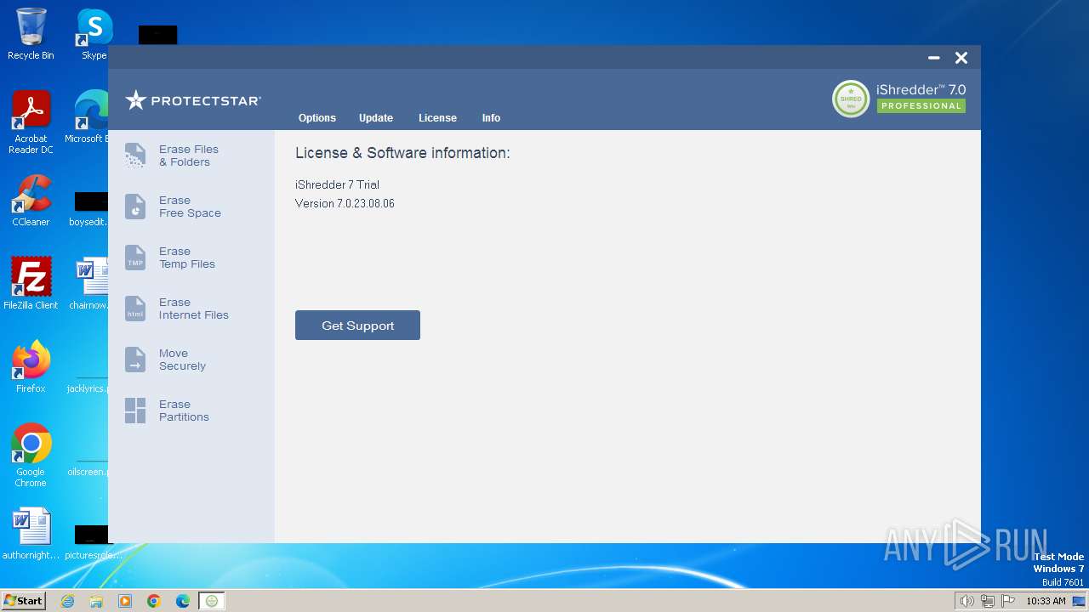This screenshot has width=1089, height=612.
Task: Close the iShredder window
Action: 961,58
